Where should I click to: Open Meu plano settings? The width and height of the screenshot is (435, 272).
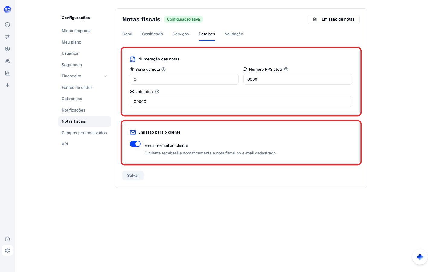click(x=85, y=42)
